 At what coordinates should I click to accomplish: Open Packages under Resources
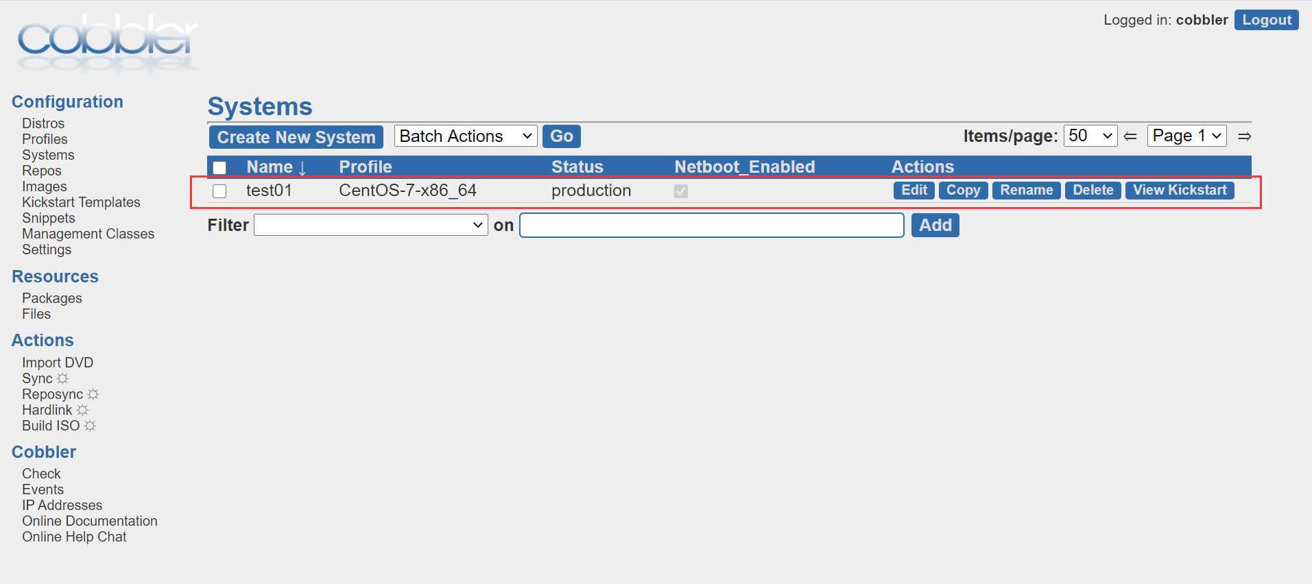(x=52, y=298)
